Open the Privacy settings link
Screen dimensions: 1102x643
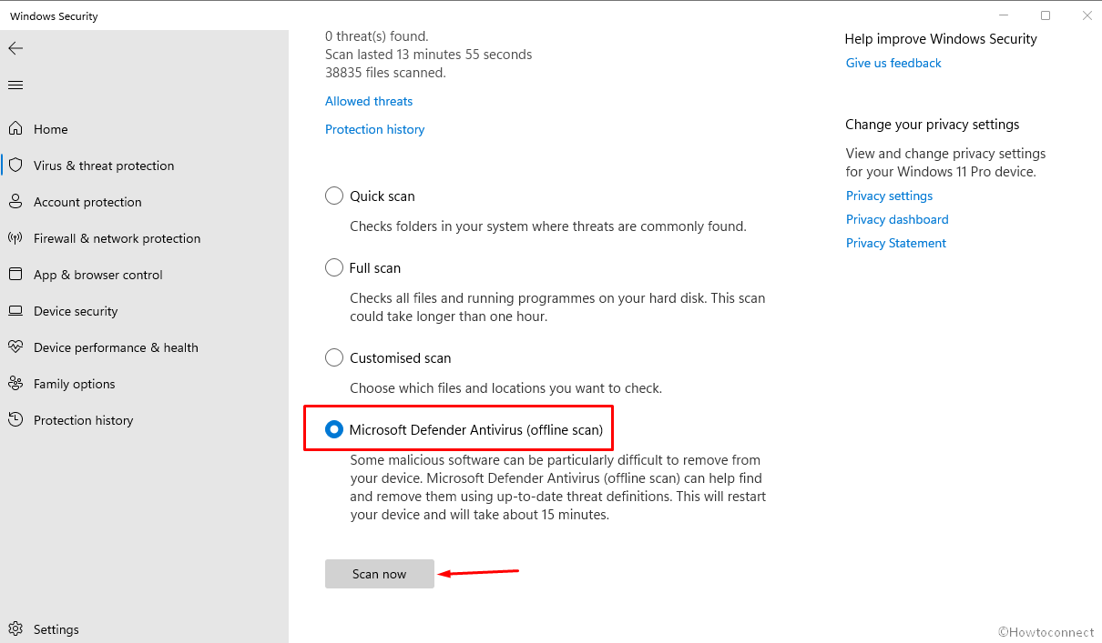click(x=889, y=196)
